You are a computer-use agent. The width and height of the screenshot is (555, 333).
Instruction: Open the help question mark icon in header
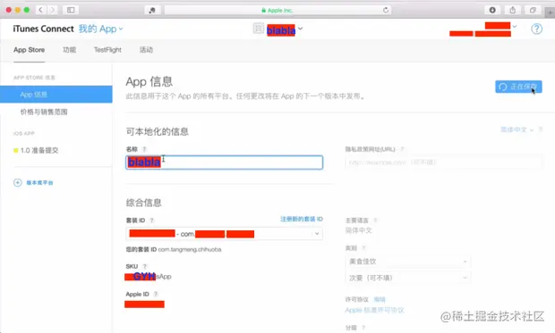pyautogui.click(x=536, y=29)
